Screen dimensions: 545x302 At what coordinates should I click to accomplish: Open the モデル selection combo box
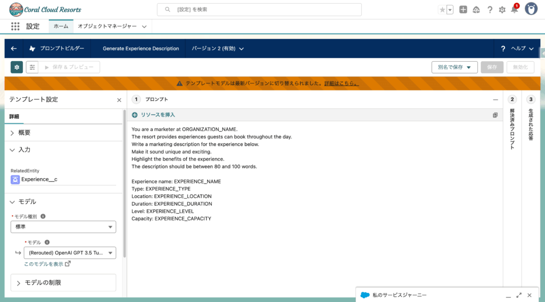pyautogui.click(x=70, y=253)
